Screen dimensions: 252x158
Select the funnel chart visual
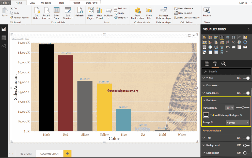click(x=222, y=47)
